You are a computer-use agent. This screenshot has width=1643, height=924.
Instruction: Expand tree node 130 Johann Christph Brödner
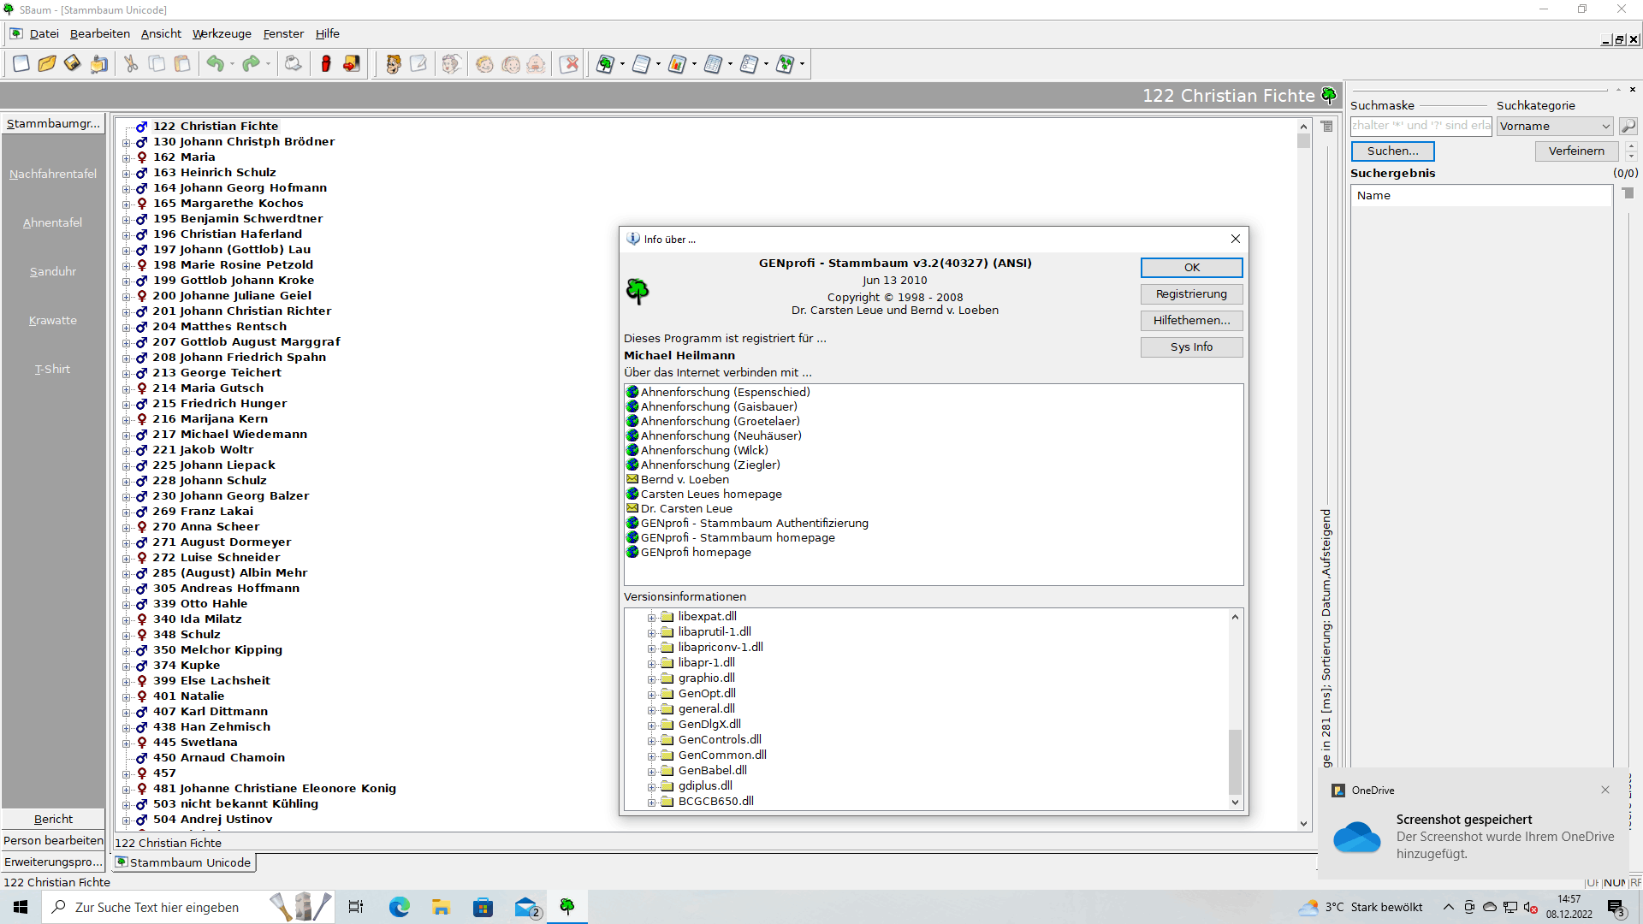(126, 142)
